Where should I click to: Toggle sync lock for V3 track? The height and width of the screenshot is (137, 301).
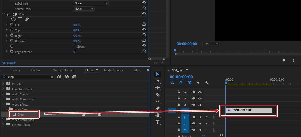[x=193, y=98]
